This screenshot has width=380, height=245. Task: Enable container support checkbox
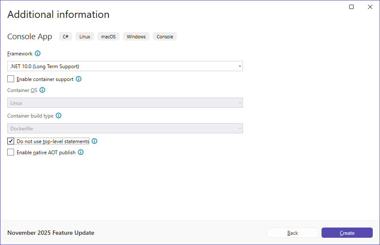pos(11,79)
